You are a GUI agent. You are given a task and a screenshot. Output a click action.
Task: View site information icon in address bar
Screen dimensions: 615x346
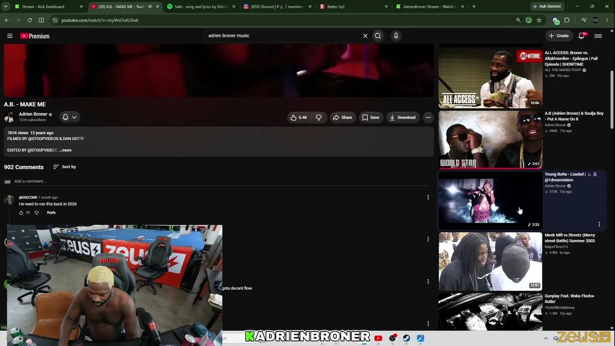pos(55,20)
